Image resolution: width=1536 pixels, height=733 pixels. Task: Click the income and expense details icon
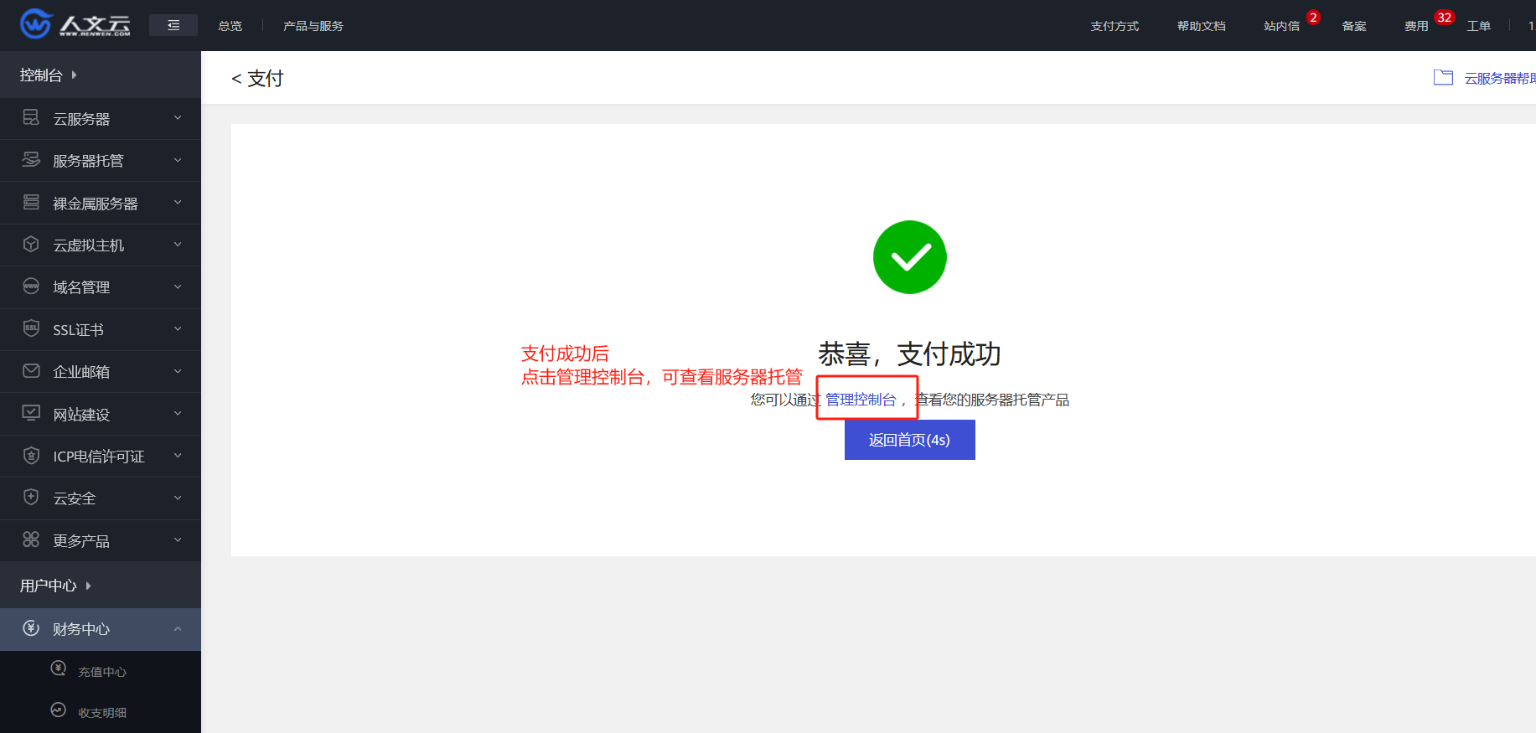point(58,710)
